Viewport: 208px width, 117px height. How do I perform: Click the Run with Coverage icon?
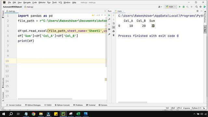pyautogui.click(x=188, y=7)
